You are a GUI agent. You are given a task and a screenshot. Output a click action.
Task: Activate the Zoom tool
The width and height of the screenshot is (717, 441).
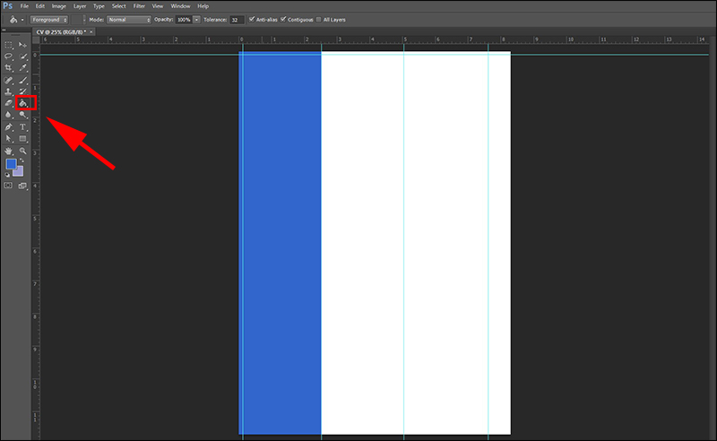pos(23,151)
